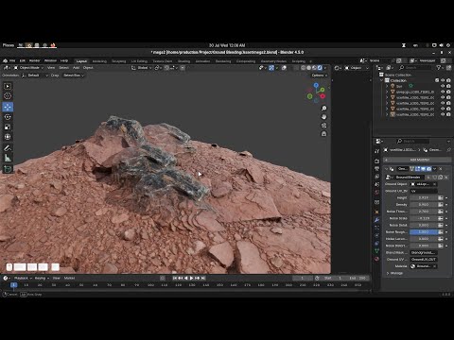The width and height of the screenshot is (454, 340).
Task: Switch perspective/orthographic view icon
Action: pos(323,134)
